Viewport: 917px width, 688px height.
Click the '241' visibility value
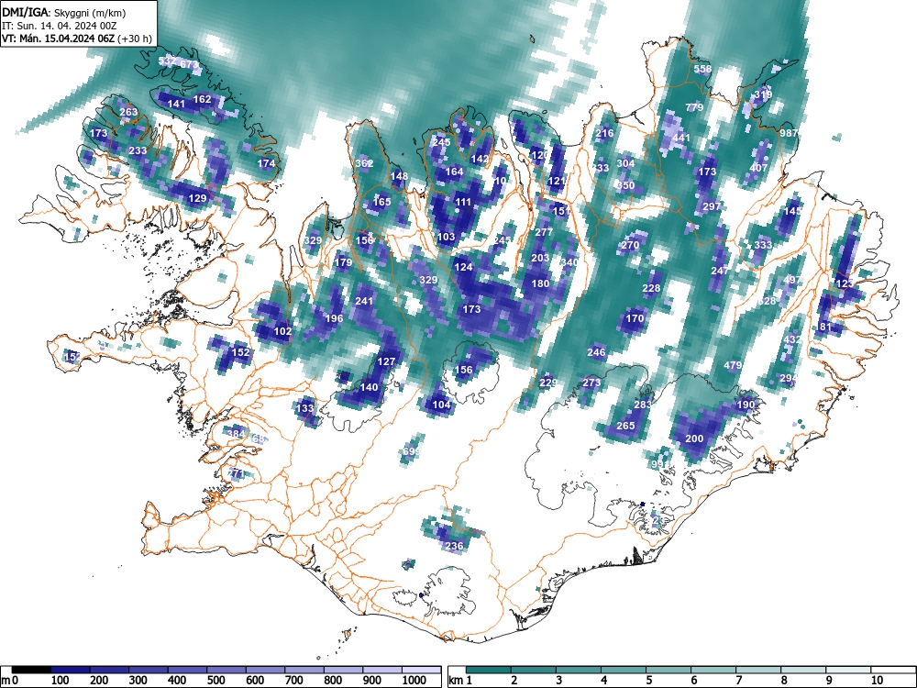tap(364, 301)
